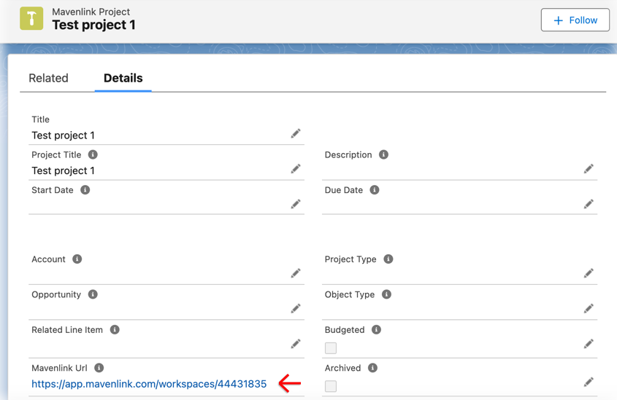
Task: Show info tooltip for Account
Action: point(77,259)
